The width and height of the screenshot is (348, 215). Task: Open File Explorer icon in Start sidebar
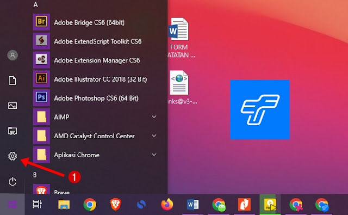pos(13,131)
